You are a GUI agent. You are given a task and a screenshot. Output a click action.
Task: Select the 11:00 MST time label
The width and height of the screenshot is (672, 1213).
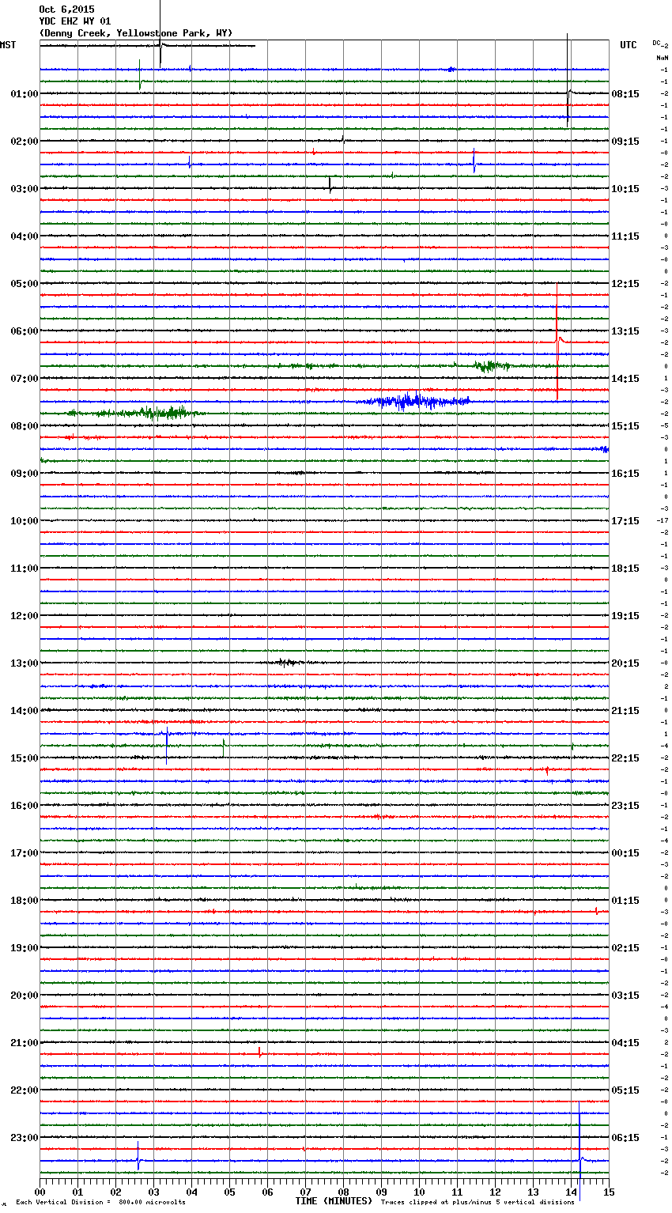point(24,569)
